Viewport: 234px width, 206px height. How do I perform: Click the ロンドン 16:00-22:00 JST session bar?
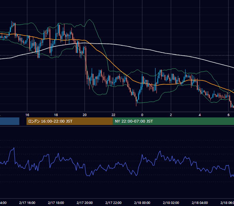pos(70,121)
